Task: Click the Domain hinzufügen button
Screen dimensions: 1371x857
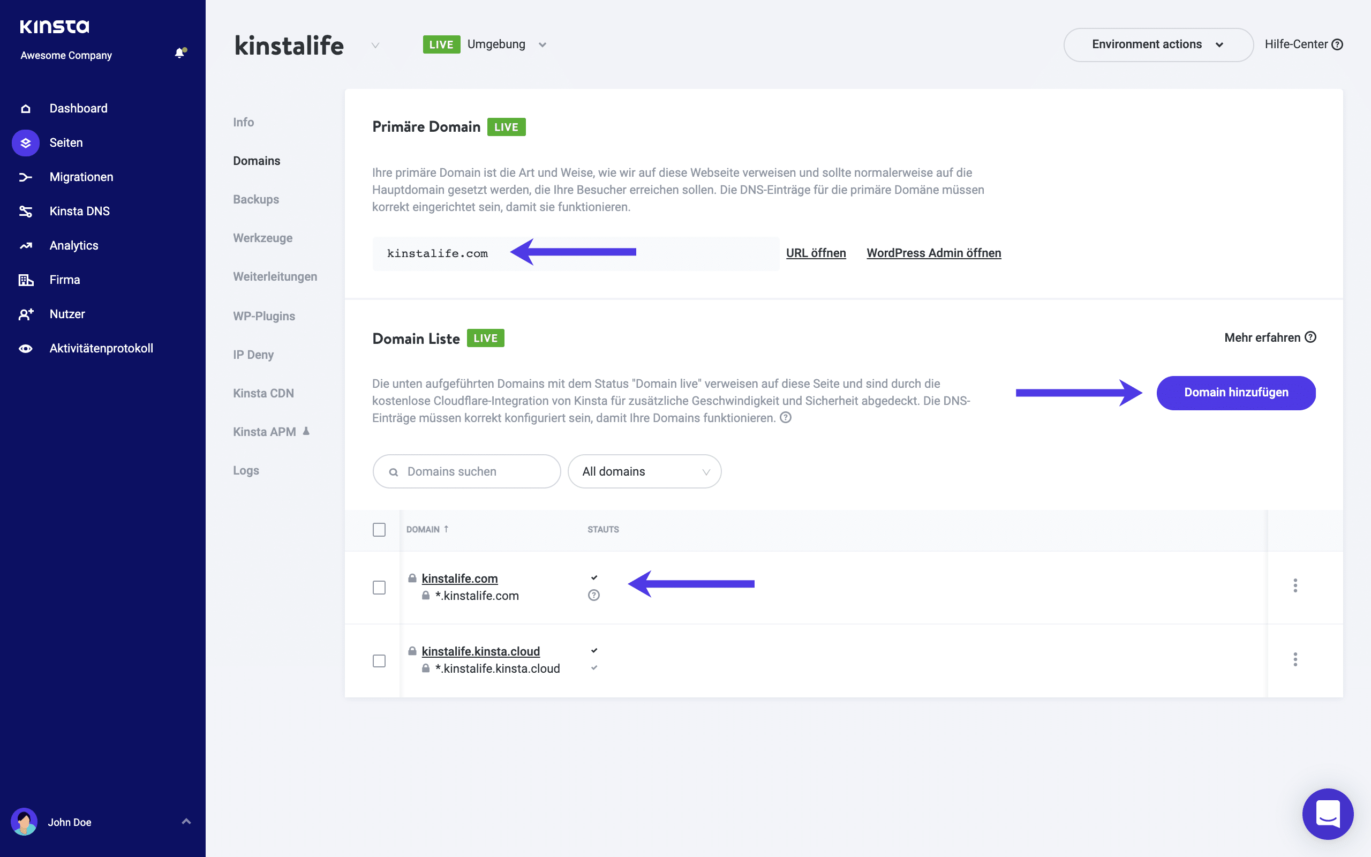Action: (x=1236, y=392)
